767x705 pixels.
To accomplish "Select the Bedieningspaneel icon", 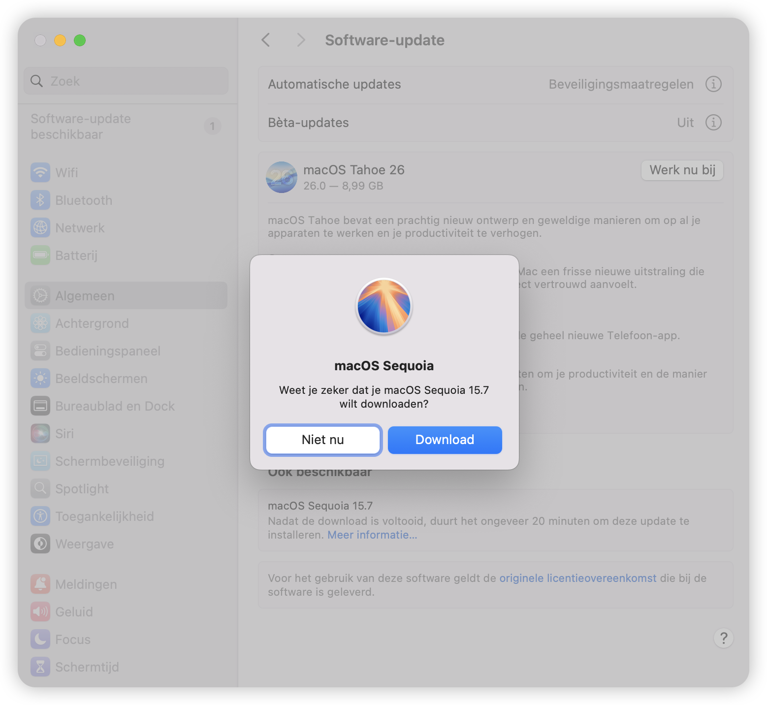I will (x=40, y=351).
